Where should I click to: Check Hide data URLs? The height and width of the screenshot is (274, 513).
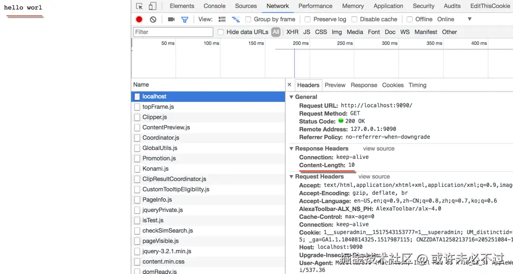(221, 32)
